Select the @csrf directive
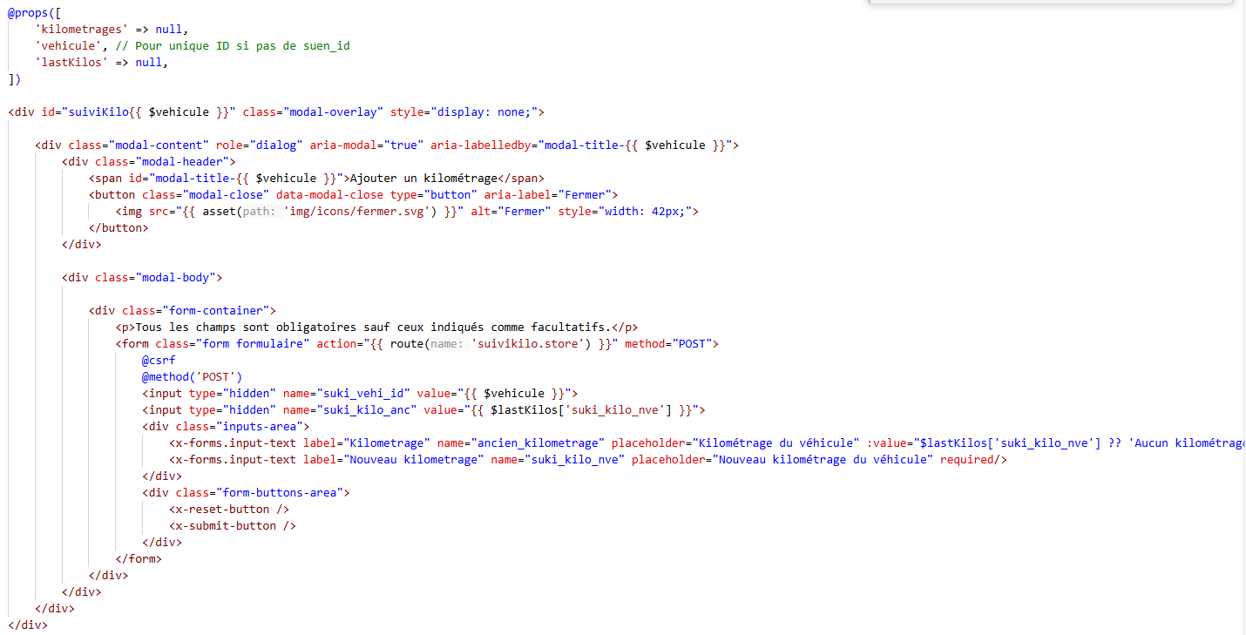Viewport: 1246px width, 635px height. (x=157, y=360)
